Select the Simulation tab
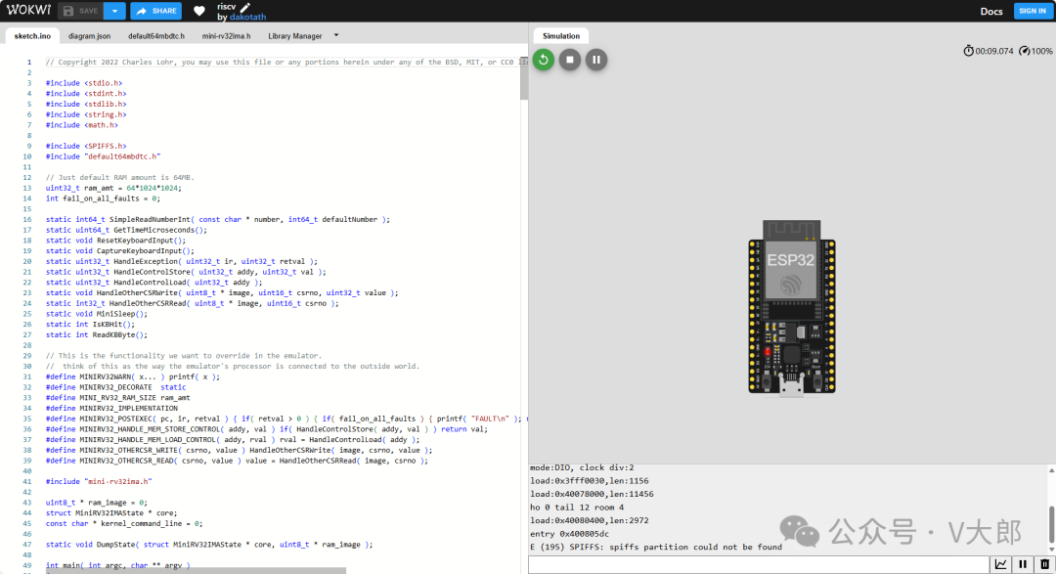This screenshot has width=1056, height=574. [x=561, y=36]
